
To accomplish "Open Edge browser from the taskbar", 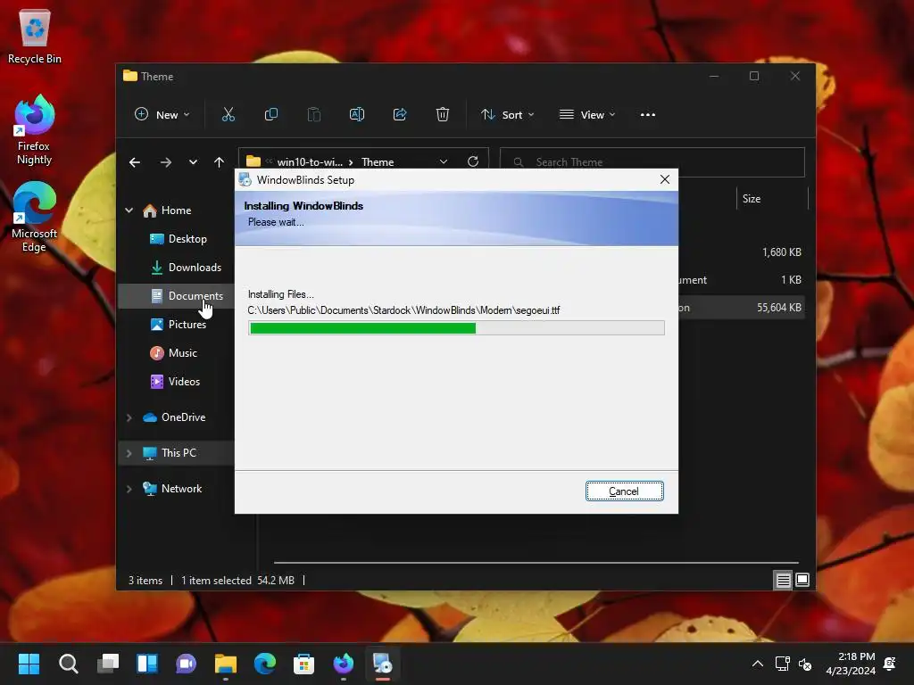I will (x=264, y=664).
